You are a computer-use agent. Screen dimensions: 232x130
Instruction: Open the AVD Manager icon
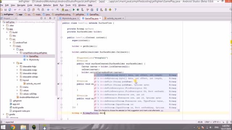click(101, 10)
